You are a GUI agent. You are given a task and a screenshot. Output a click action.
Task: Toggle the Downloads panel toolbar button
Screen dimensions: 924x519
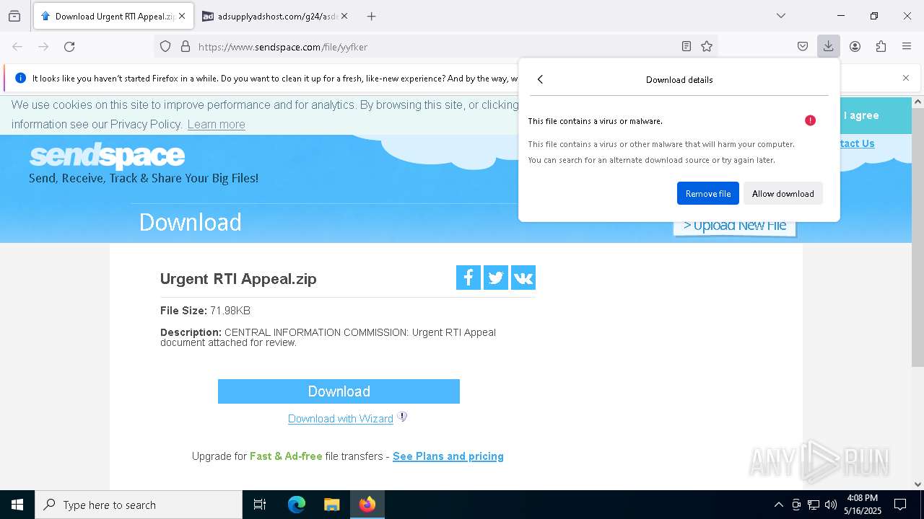pos(828,47)
